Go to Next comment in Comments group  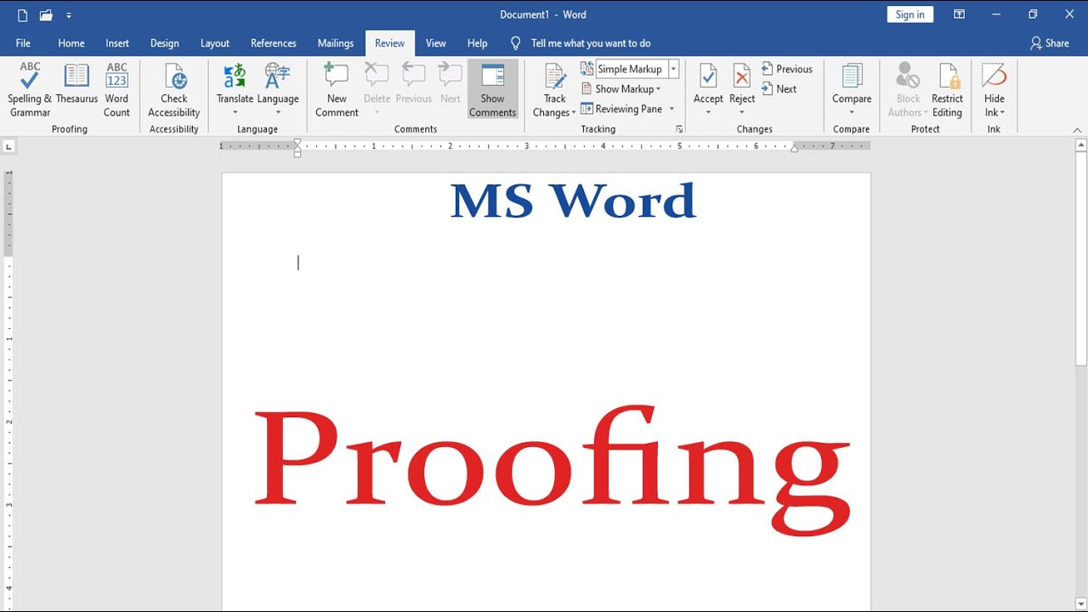click(x=450, y=83)
